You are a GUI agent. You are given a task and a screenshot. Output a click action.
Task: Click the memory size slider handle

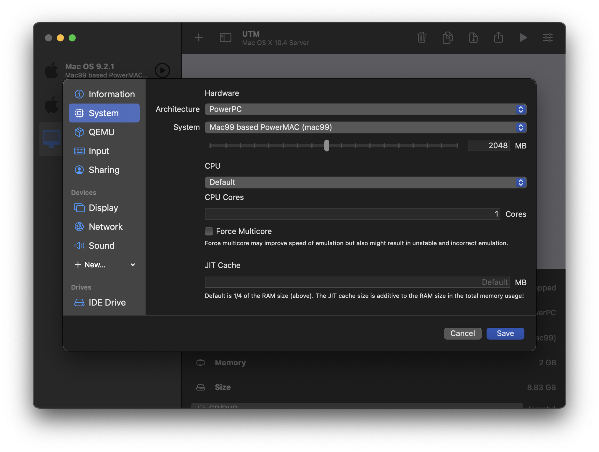326,146
